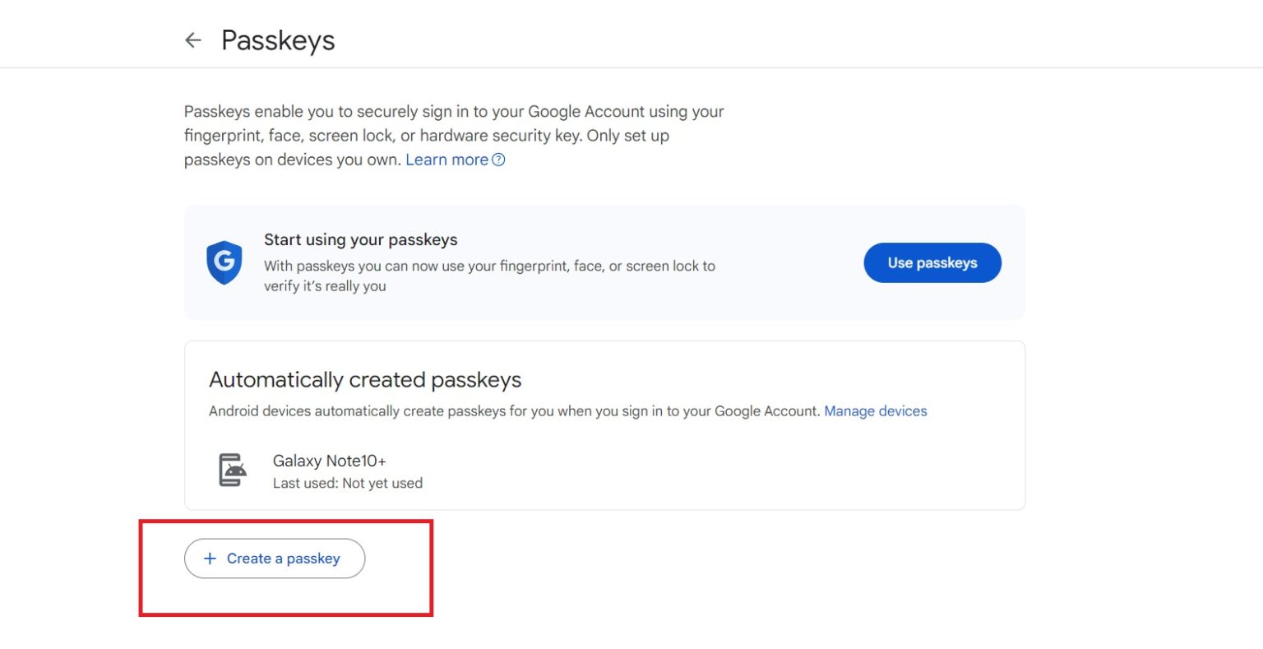1263x649 pixels.
Task: Click inside the red highlighted rectangle
Action: point(286,568)
